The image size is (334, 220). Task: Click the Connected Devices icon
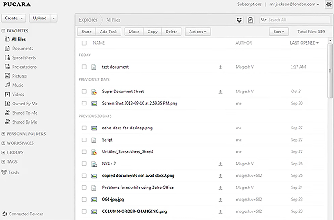pos(5,214)
